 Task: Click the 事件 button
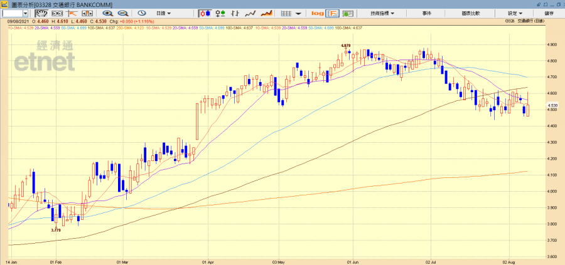tap(427, 13)
